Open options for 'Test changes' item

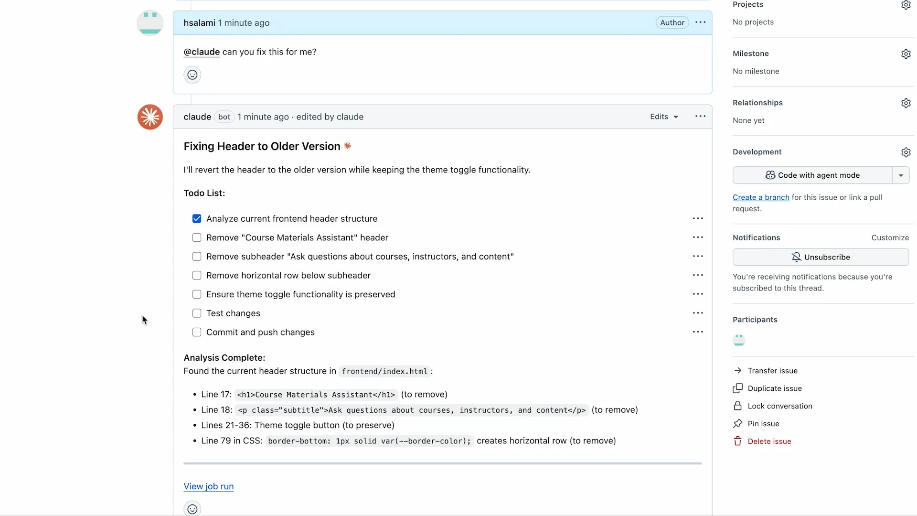[x=698, y=313]
